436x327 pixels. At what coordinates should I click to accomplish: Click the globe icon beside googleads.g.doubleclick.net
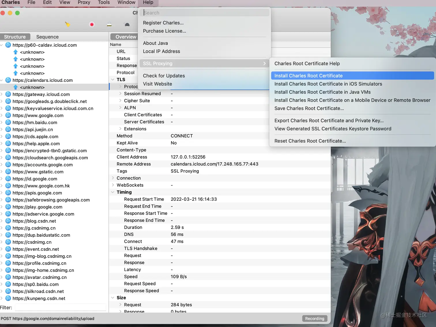(8, 101)
